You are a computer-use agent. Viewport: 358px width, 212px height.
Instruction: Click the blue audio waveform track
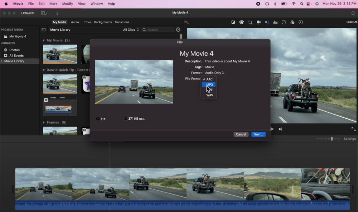click(x=183, y=205)
